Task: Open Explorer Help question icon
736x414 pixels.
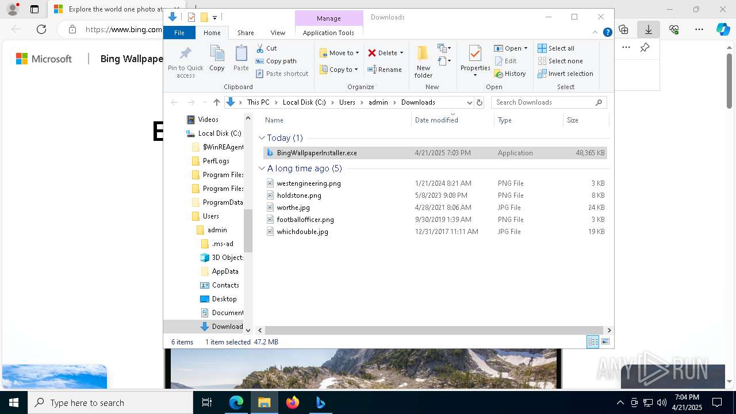Action: 607,33
